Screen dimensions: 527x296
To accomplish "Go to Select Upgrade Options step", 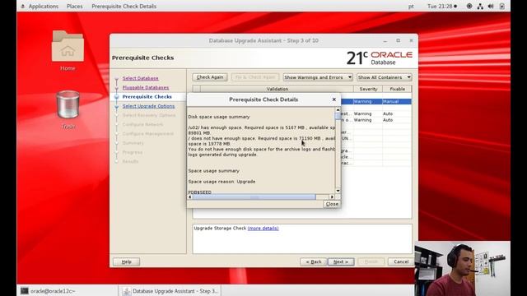I will [148, 106].
